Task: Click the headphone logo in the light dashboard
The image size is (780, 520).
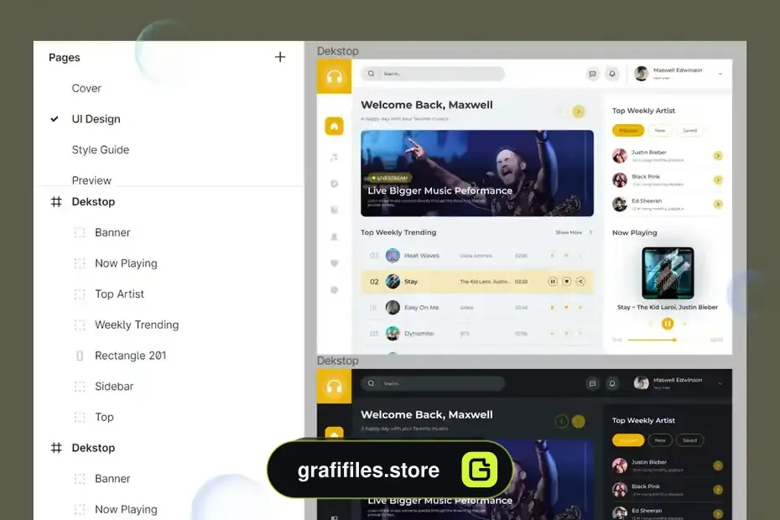Action: coord(335,76)
